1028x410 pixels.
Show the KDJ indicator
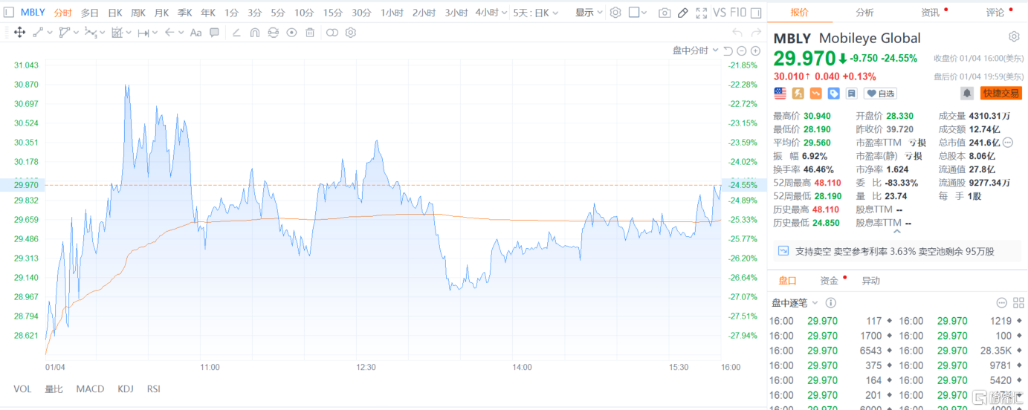pos(125,388)
